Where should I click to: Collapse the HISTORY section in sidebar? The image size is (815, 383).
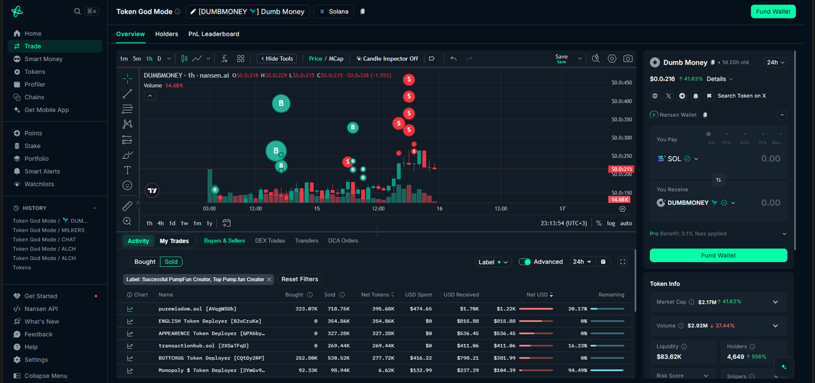(x=94, y=208)
